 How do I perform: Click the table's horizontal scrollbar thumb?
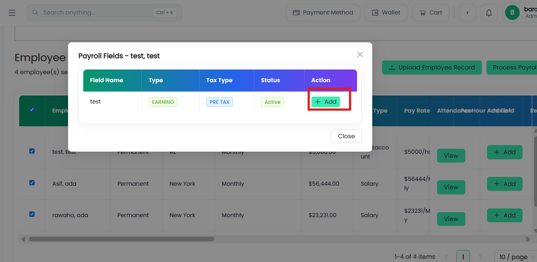tap(122, 239)
